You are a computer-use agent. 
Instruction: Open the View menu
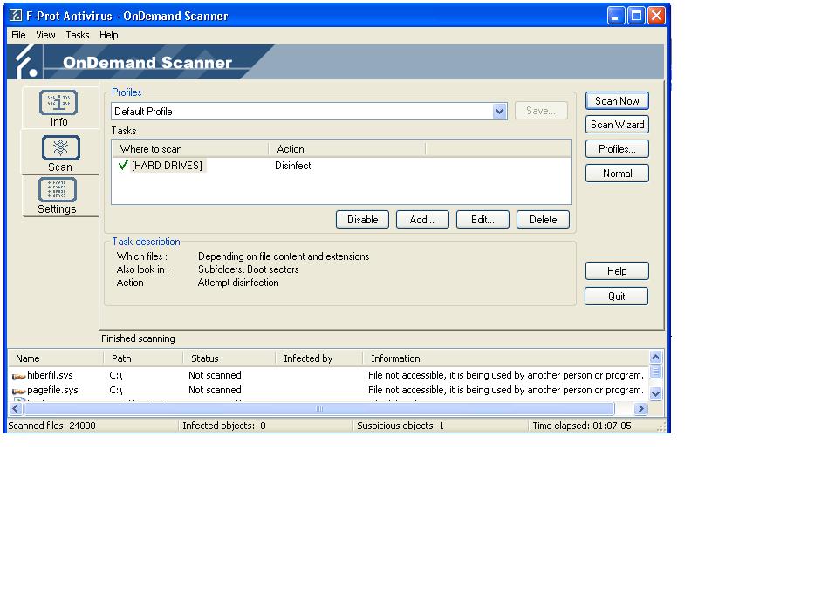pyautogui.click(x=45, y=35)
